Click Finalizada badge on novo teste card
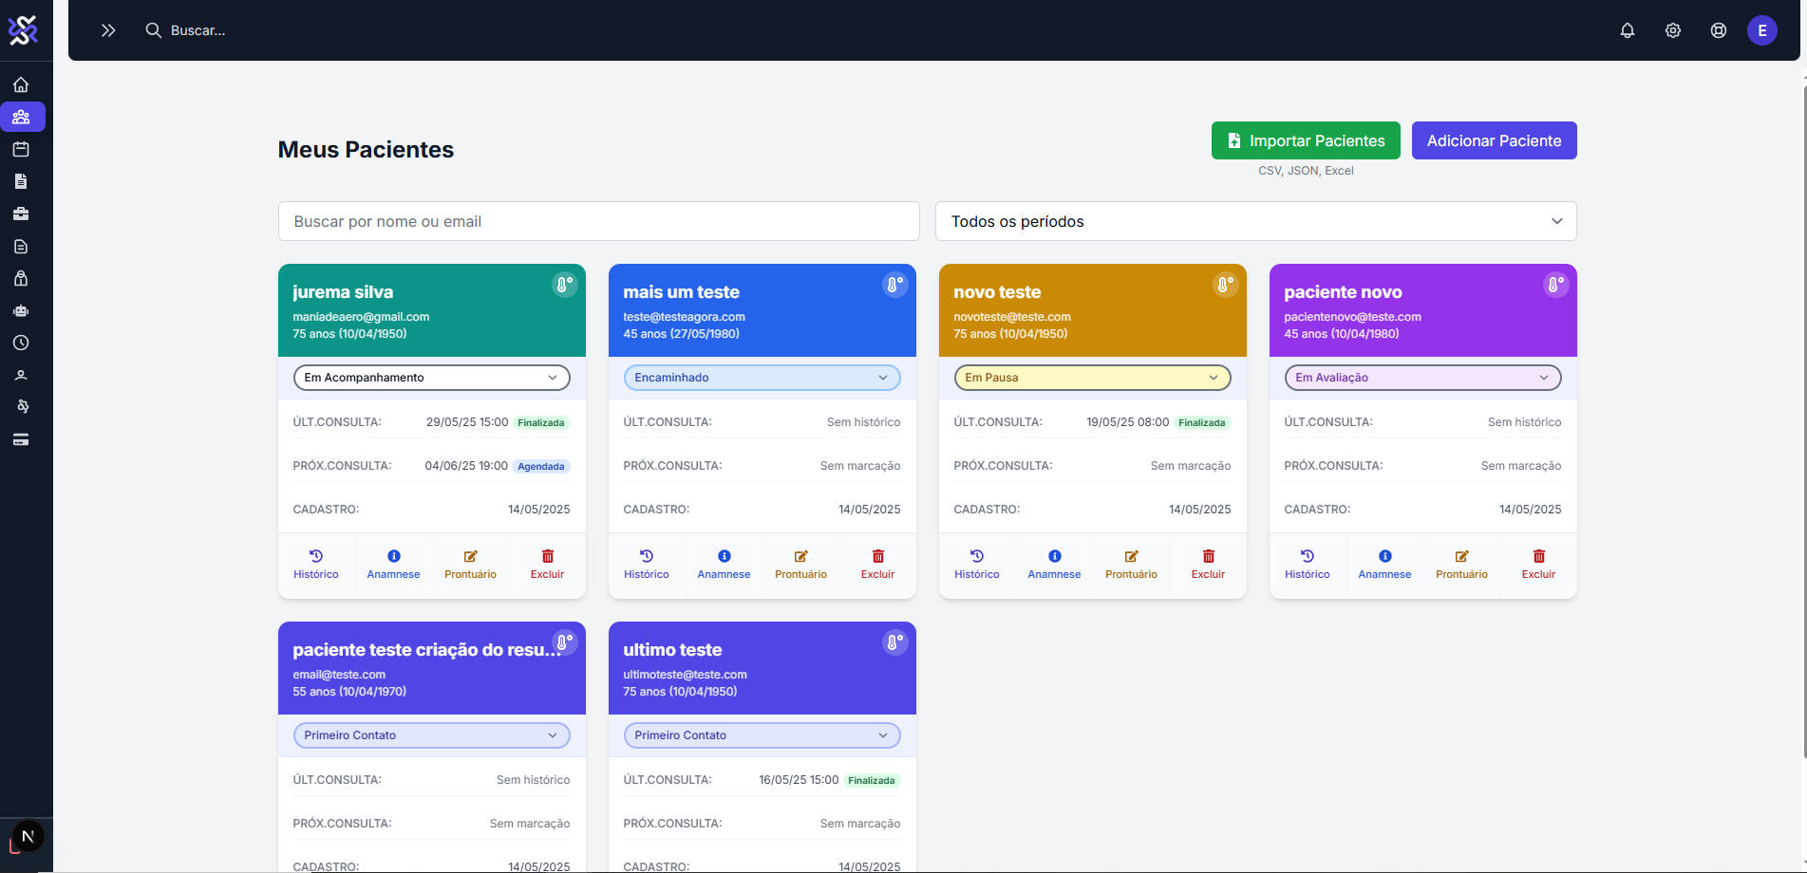The width and height of the screenshot is (1807, 873). [x=1202, y=422]
